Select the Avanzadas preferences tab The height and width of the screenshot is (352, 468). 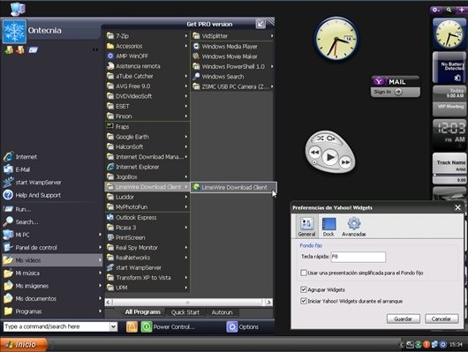click(x=354, y=227)
